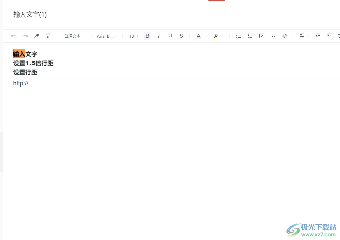Screen dimensions: 340x240
Task: Click the undo arrow icon
Action: coord(14,36)
